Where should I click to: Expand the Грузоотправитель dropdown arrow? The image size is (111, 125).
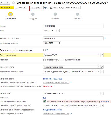99,55
